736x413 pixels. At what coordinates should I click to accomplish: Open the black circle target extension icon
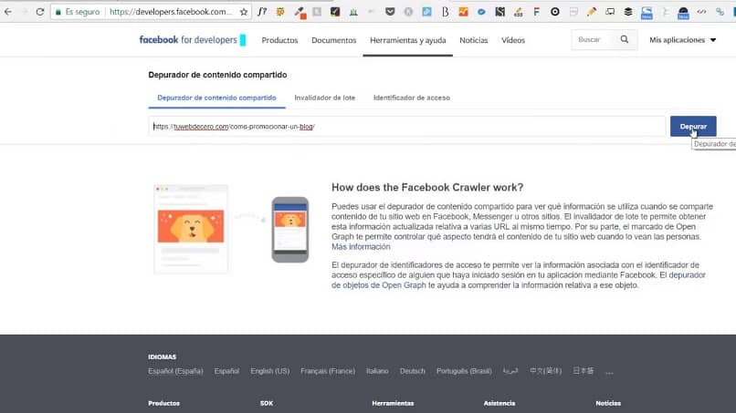tap(555, 12)
